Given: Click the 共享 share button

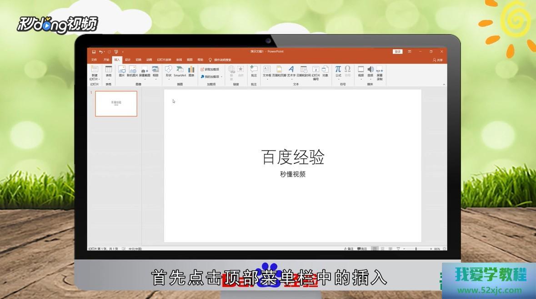Looking at the screenshot, I should 437,60.
